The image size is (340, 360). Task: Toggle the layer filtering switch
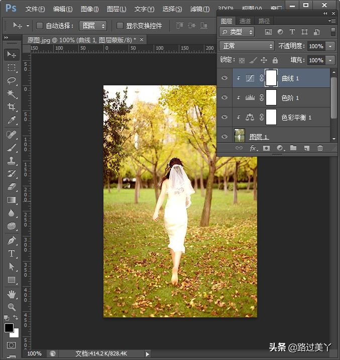pos(333,32)
